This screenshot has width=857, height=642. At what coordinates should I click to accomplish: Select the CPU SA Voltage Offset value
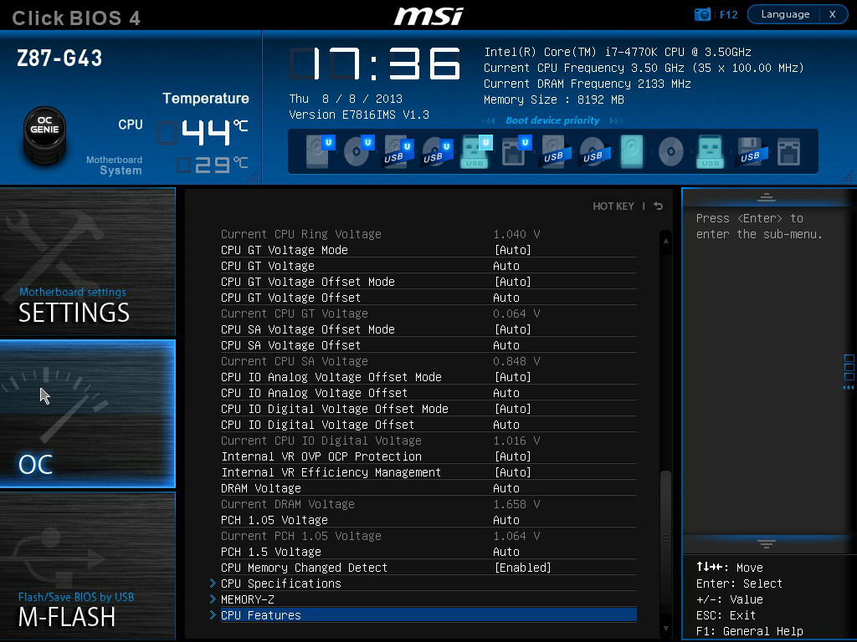coord(506,345)
